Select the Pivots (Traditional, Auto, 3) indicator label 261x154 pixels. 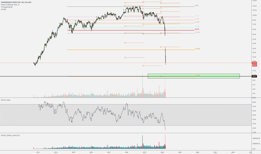tap(10, 5)
